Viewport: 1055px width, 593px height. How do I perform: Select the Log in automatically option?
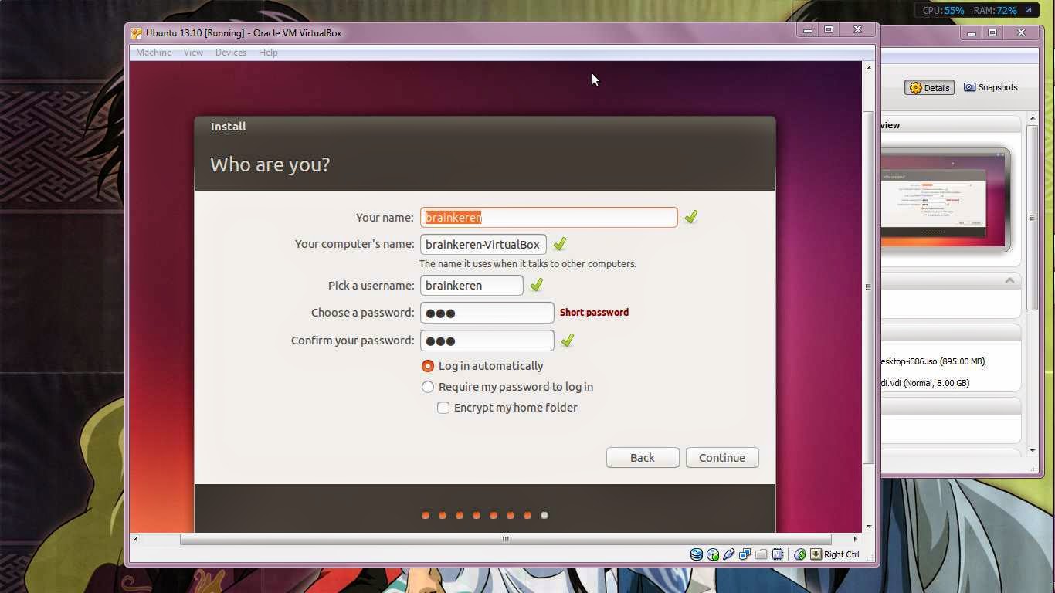pyautogui.click(x=428, y=366)
